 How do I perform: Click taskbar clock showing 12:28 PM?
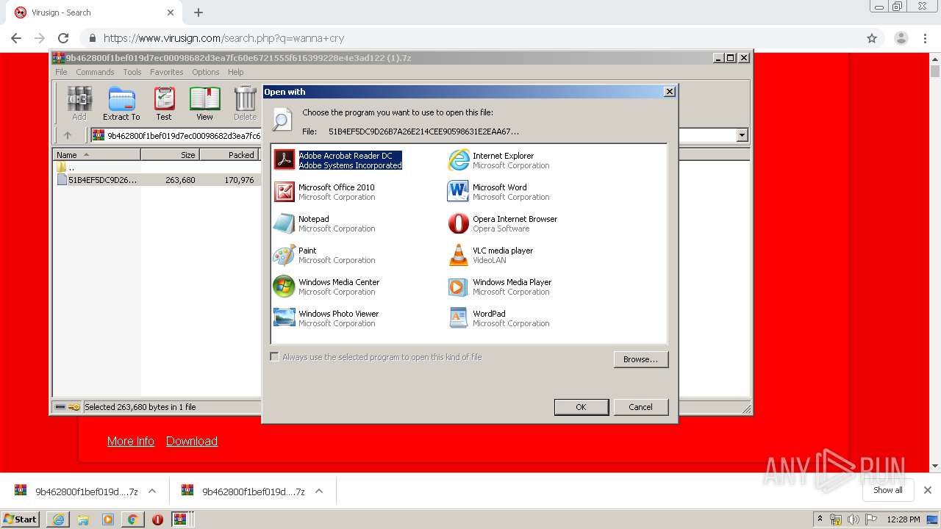pos(904,519)
